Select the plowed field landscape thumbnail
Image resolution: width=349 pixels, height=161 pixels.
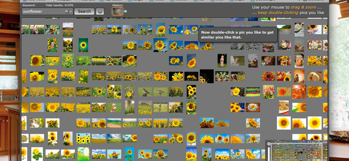point(114,123)
